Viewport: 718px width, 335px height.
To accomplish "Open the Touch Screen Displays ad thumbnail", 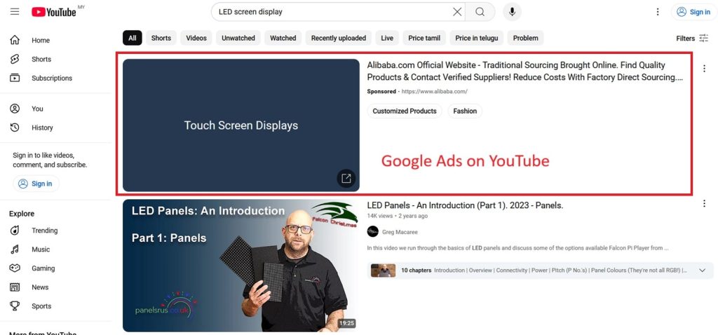I will [241, 125].
